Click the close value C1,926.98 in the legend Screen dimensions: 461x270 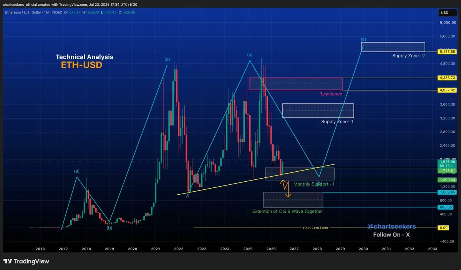tap(126, 13)
